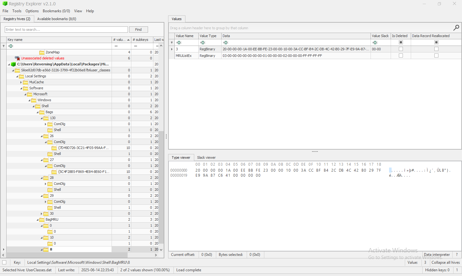Switch to the Available bookmarks tab
Viewport: 462px width, 276px height.
tap(57, 19)
